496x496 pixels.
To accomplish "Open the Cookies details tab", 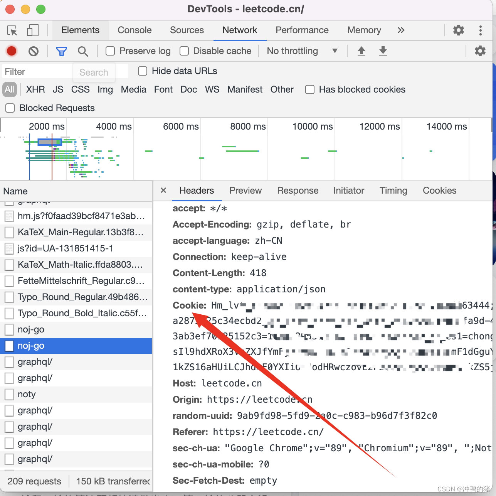I will tap(440, 191).
